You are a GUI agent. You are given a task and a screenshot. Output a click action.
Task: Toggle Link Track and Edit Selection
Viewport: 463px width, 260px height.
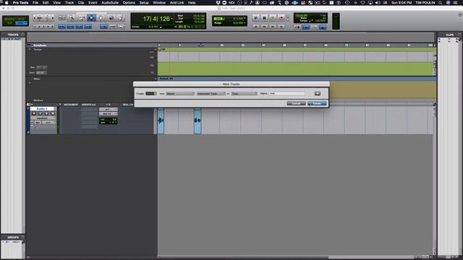pyautogui.click(x=79, y=27)
